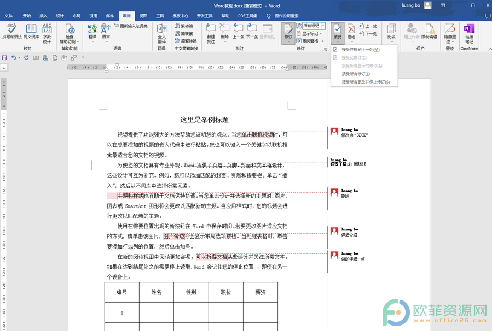Save the document from quick access toolbar
The height and width of the screenshot is (331, 492).
[x=4, y=57]
